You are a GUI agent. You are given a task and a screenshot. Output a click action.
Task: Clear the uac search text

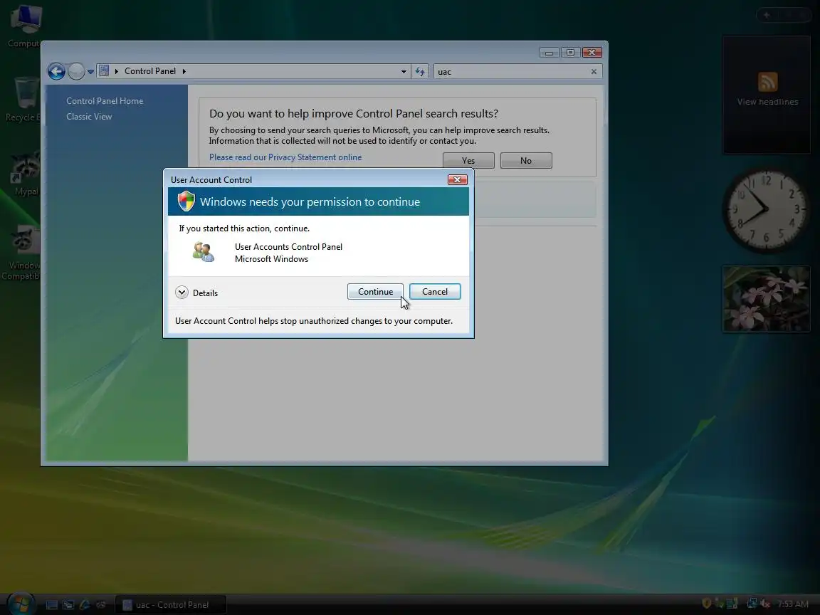[x=594, y=72]
